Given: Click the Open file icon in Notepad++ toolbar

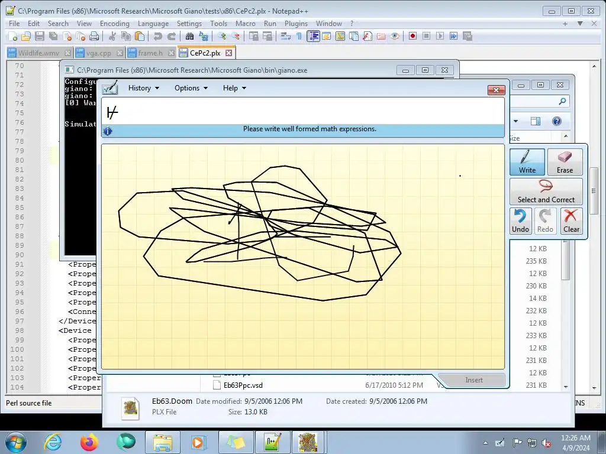Looking at the screenshot, I should pyautogui.click(x=26, y=36).
